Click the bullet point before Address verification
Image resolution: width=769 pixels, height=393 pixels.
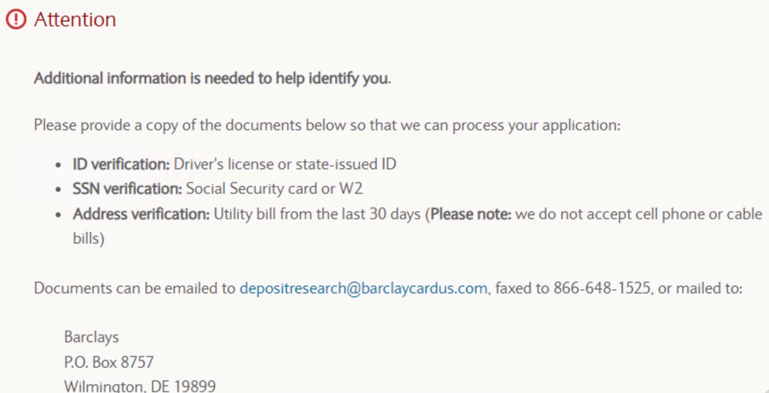click(x=59, y=215)
